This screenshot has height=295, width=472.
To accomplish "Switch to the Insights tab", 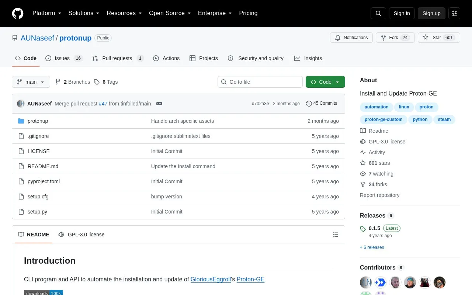I will click(308, 58).
